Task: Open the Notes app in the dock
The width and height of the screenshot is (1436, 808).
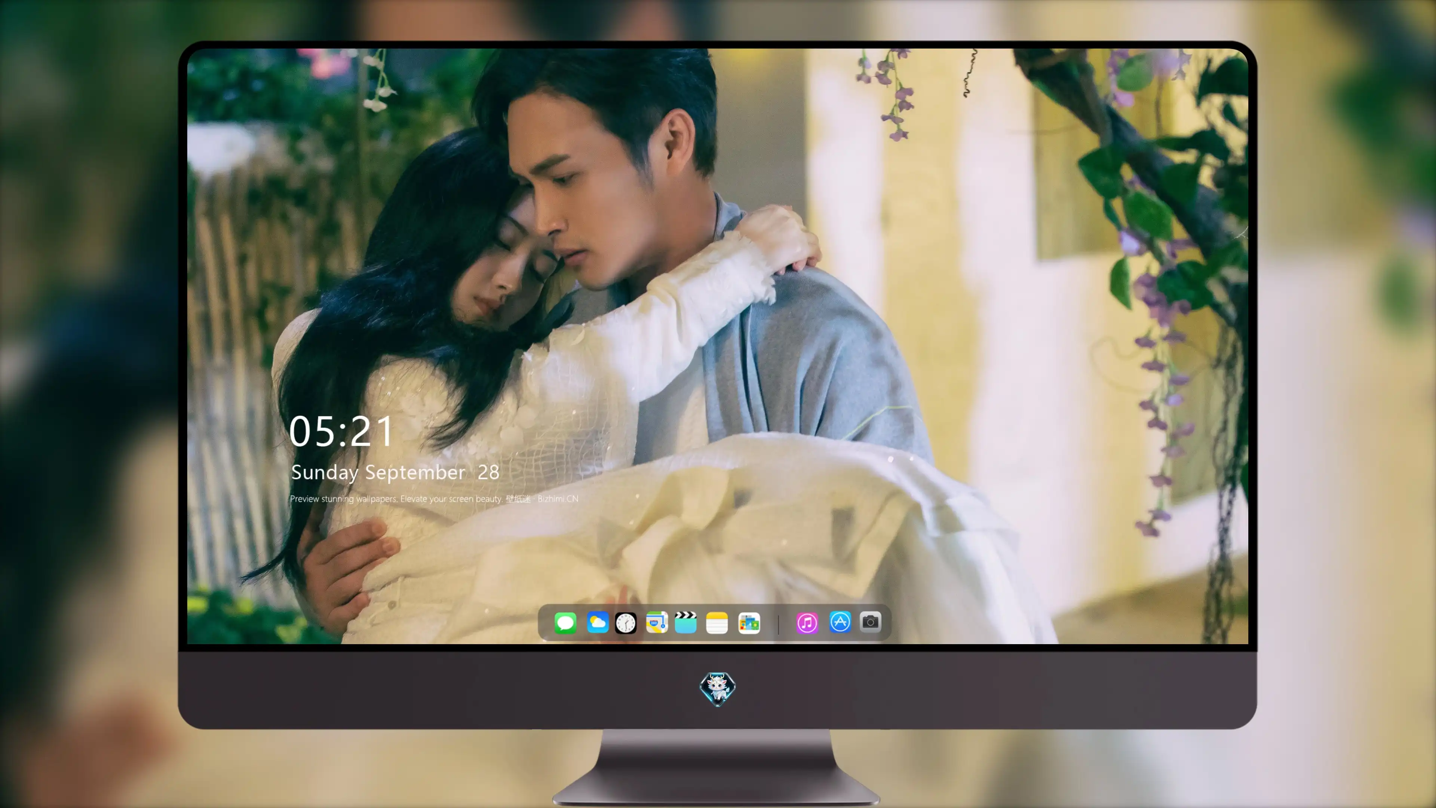Action: tap(717, 622)
